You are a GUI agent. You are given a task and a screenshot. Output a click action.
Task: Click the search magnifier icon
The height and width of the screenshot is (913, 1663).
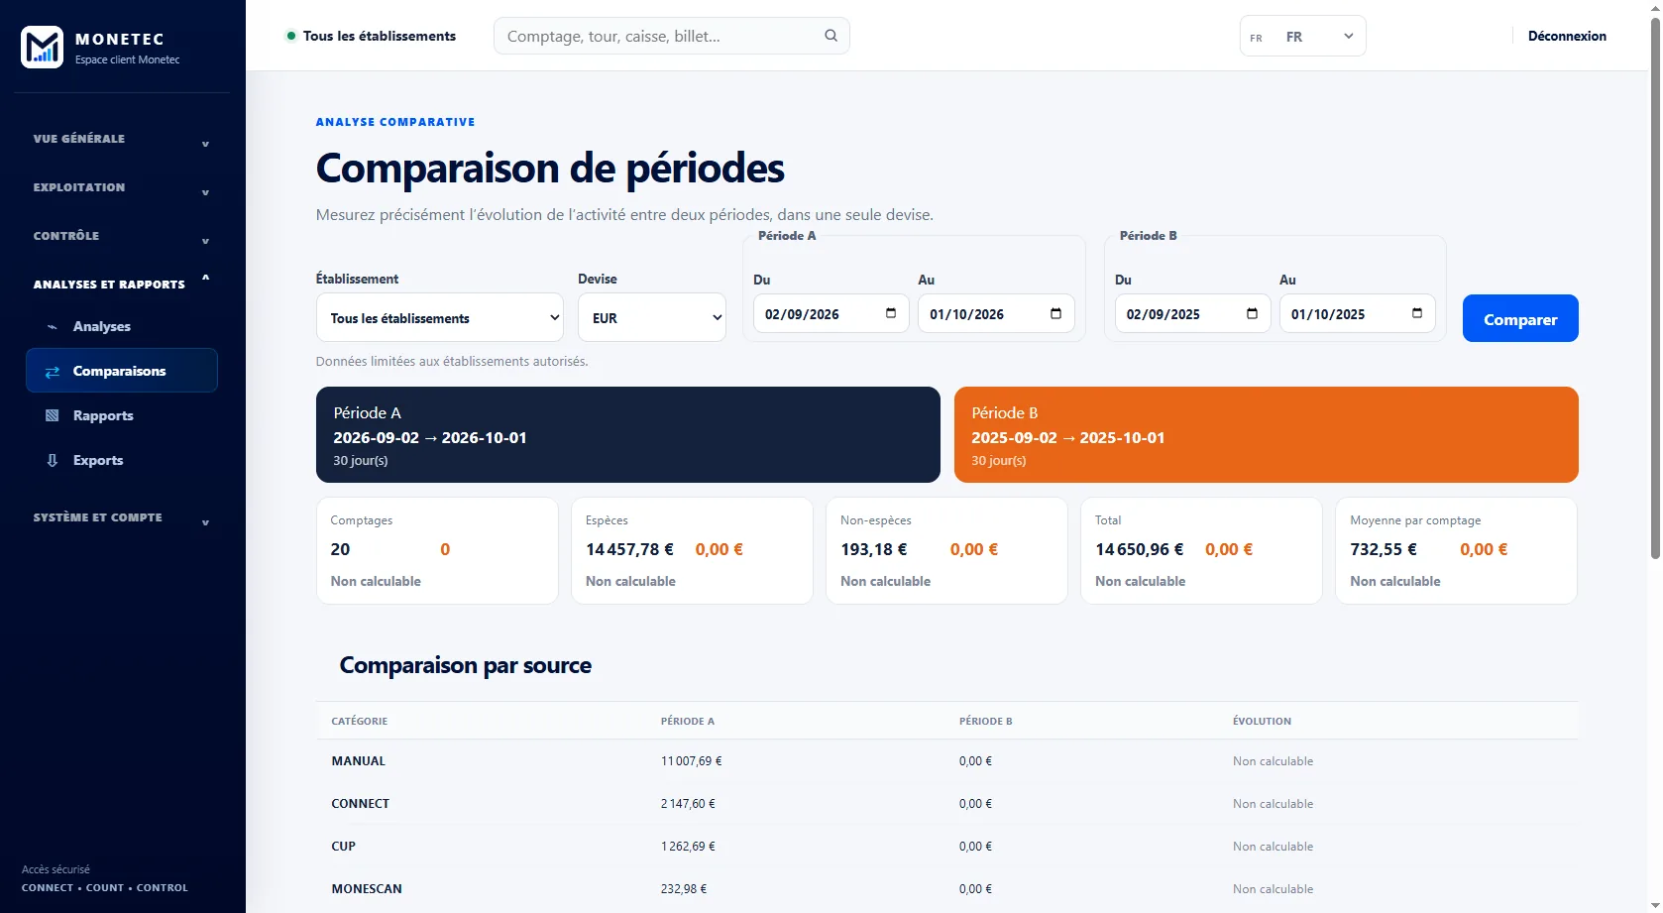point(831,36)
